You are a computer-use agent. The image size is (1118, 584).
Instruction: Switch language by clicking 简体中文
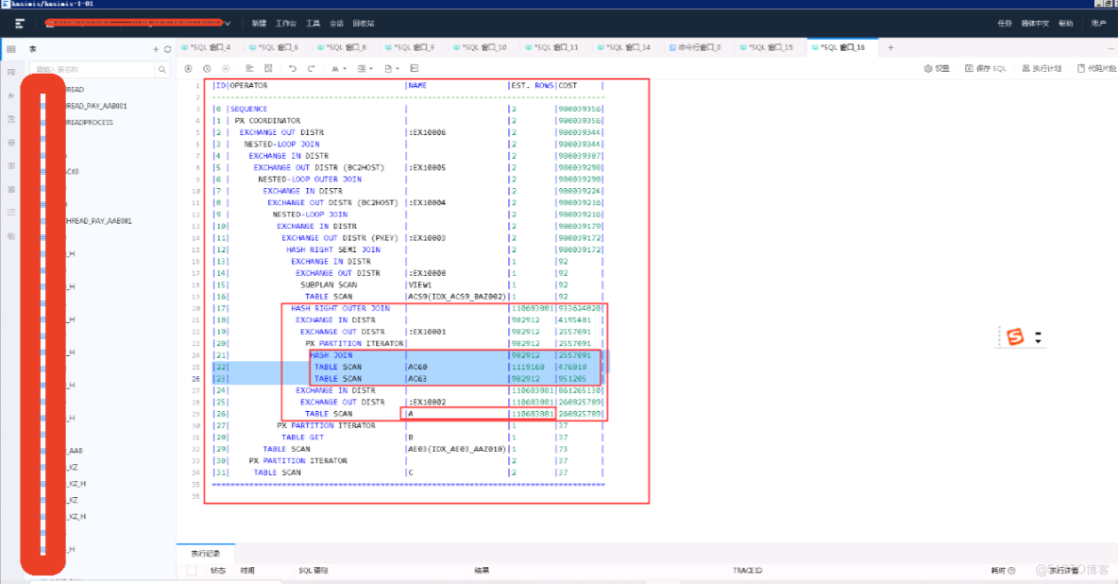1036,24
